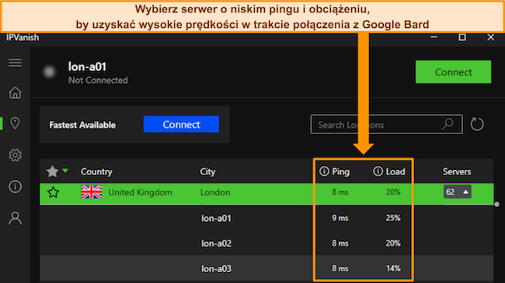Viewport: 505px width, 283px height.
Task: Open the hamburger menu in the sidebar
Action: [15, 63]
